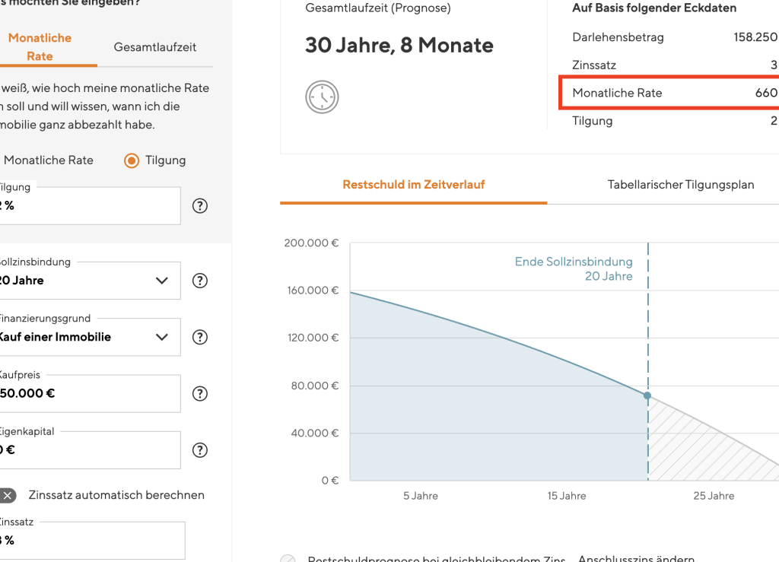The image size is (779, 562).
Task: Show help for the Kaufpreis field
Action: coord(200,393)
